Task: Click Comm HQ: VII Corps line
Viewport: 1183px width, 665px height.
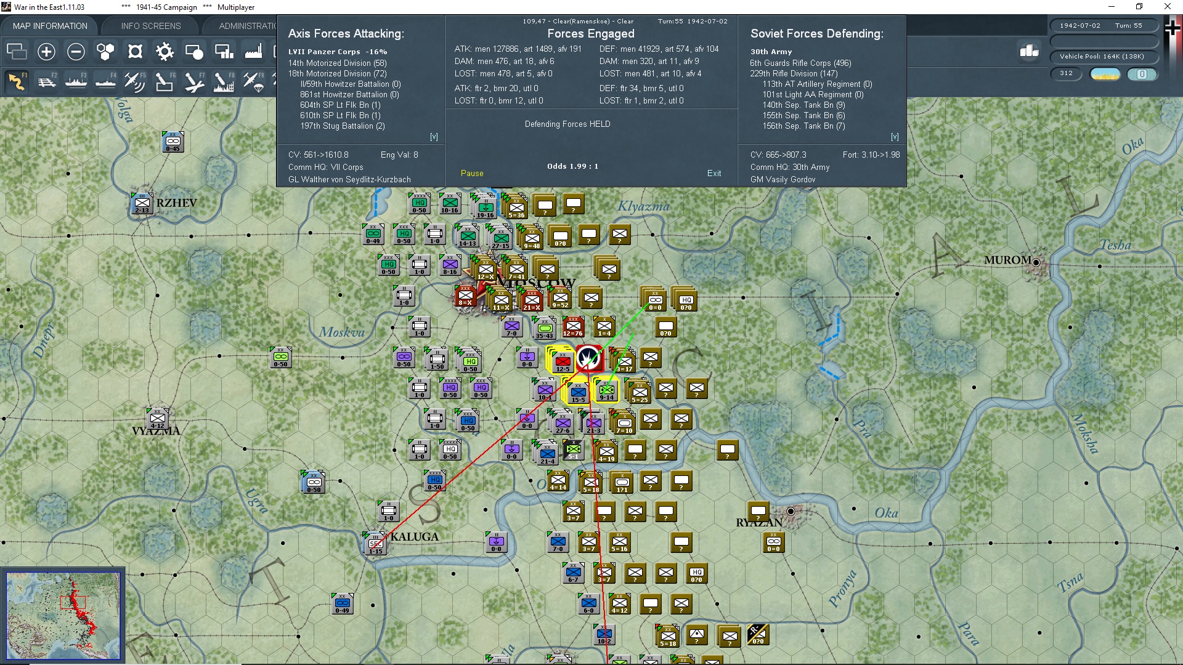Action: 326,167
